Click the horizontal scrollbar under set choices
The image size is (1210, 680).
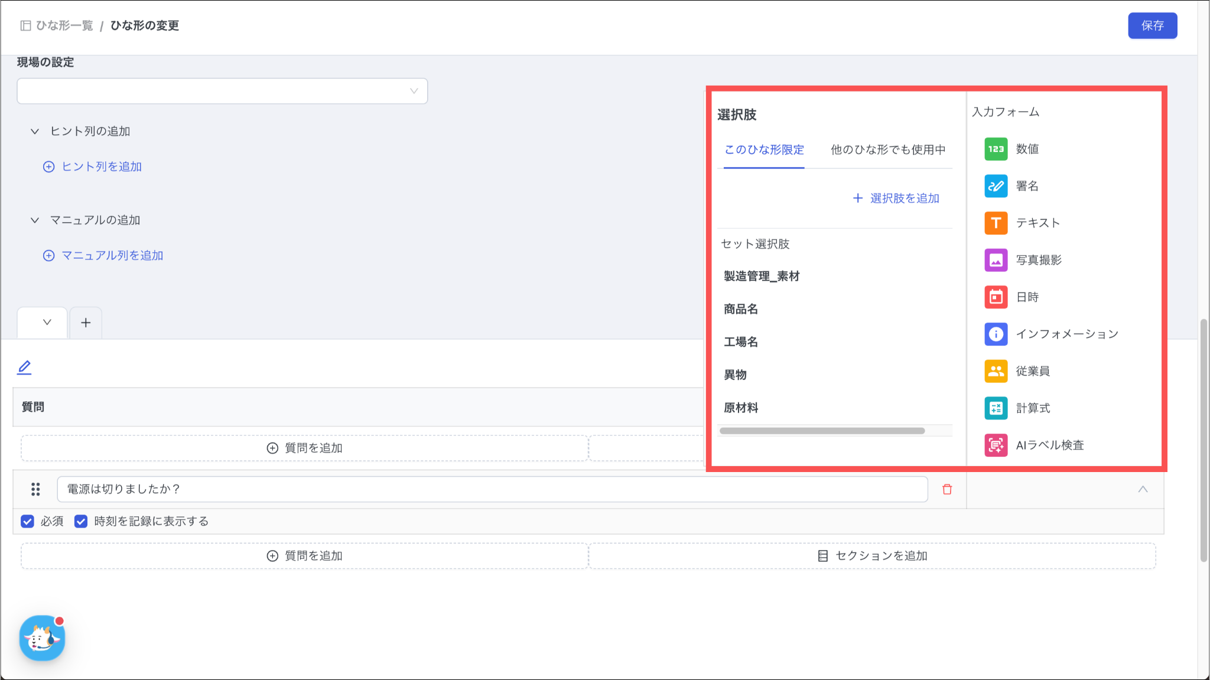click(x=821, y=431)
